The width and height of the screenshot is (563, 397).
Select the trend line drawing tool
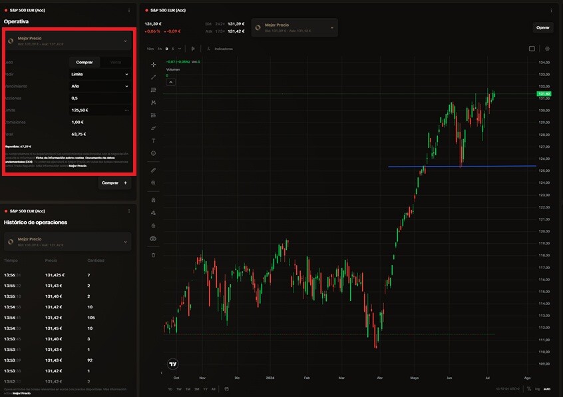point(153,77)
